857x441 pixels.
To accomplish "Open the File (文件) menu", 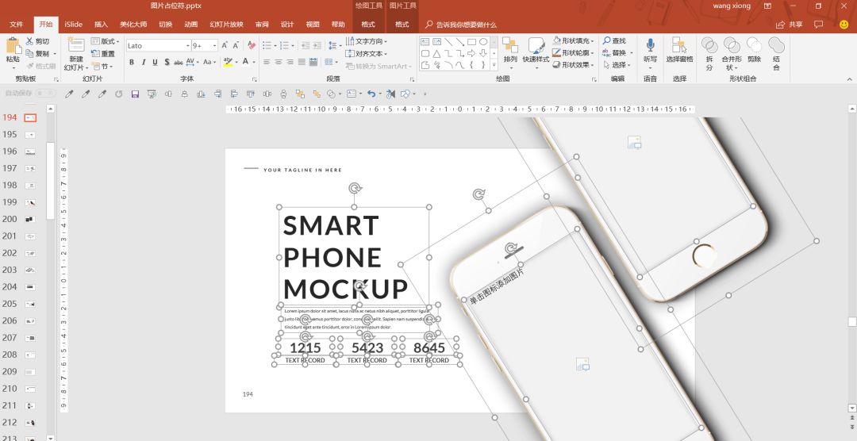I will coord(17,25).
